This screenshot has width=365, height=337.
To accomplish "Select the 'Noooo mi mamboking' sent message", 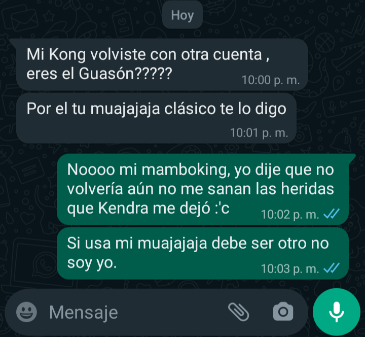I will tap(203, 189).
